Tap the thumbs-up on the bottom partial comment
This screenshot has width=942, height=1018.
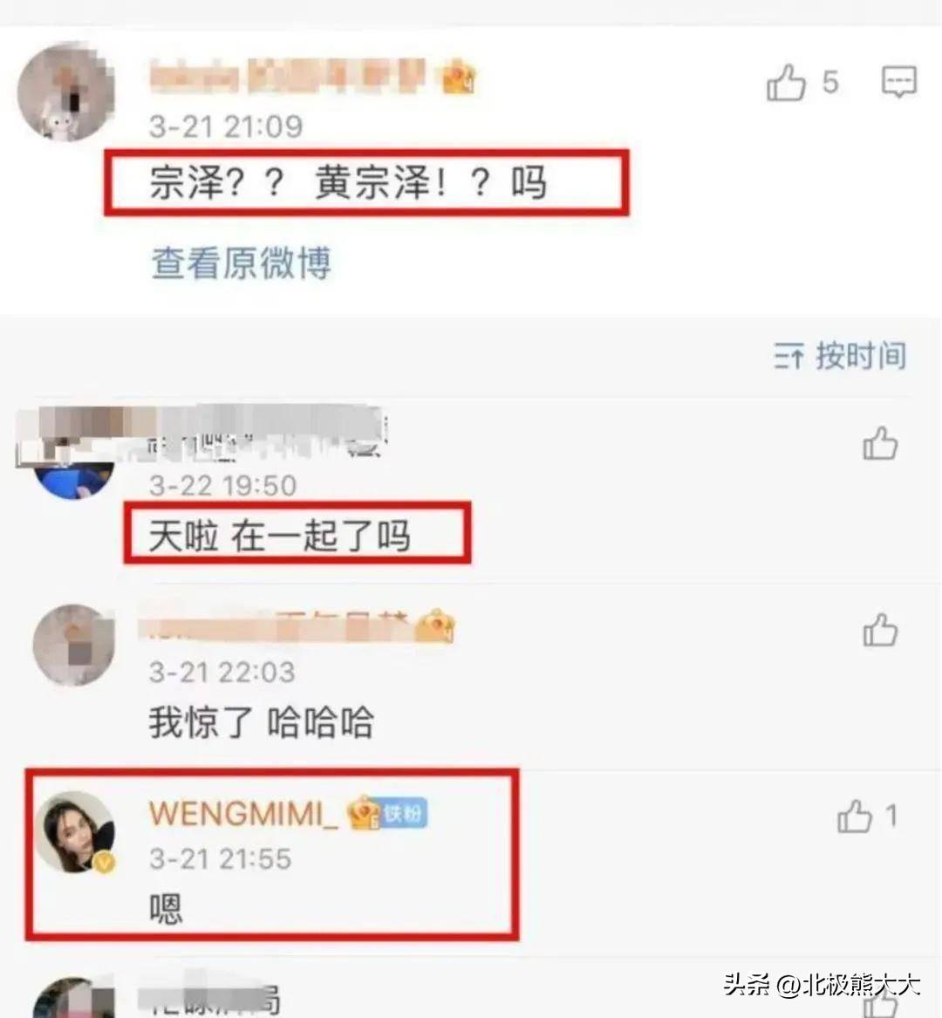(880, 1003)
